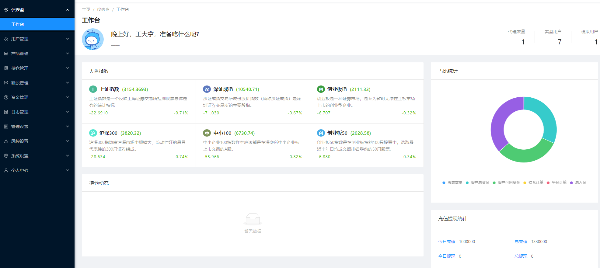Screen dimensions: 600x268
Task: Click the 创业板指 green round icon
Action: 321,89
